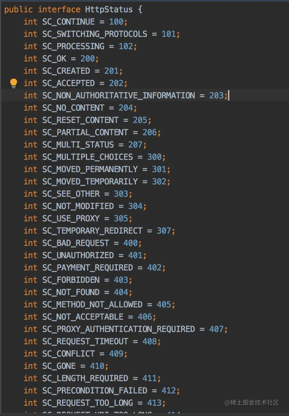Click SC_UNAUTHORIZED constant
This screenshot has width=289, height=416.
point(78,255)
